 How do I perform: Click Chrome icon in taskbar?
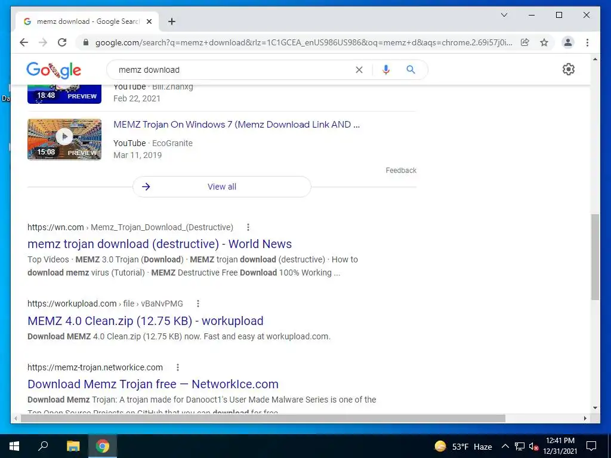click(x=103, y=446)
